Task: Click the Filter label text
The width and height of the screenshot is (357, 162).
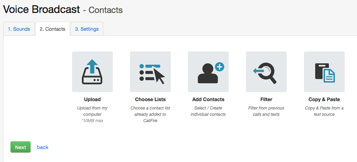Action: tap(266, 99)
